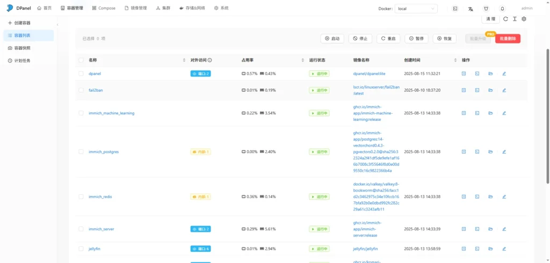The height and width of the screenshot is (263, 550).
Task: Go to 首页 in top navigation
Action: tap(44, 8)
